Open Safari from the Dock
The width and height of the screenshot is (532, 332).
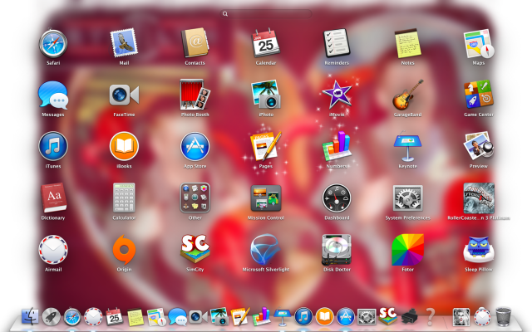coord(72,317)
